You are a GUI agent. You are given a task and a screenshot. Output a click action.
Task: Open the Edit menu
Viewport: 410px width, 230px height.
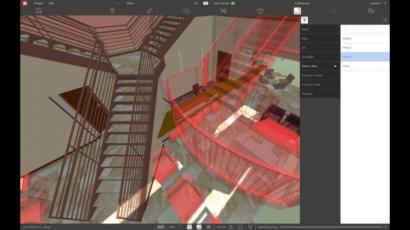pos(51,3)
